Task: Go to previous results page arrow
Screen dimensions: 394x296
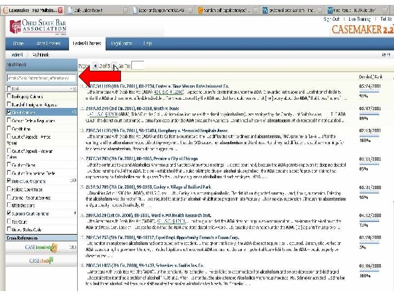Action: coord(95,66)
